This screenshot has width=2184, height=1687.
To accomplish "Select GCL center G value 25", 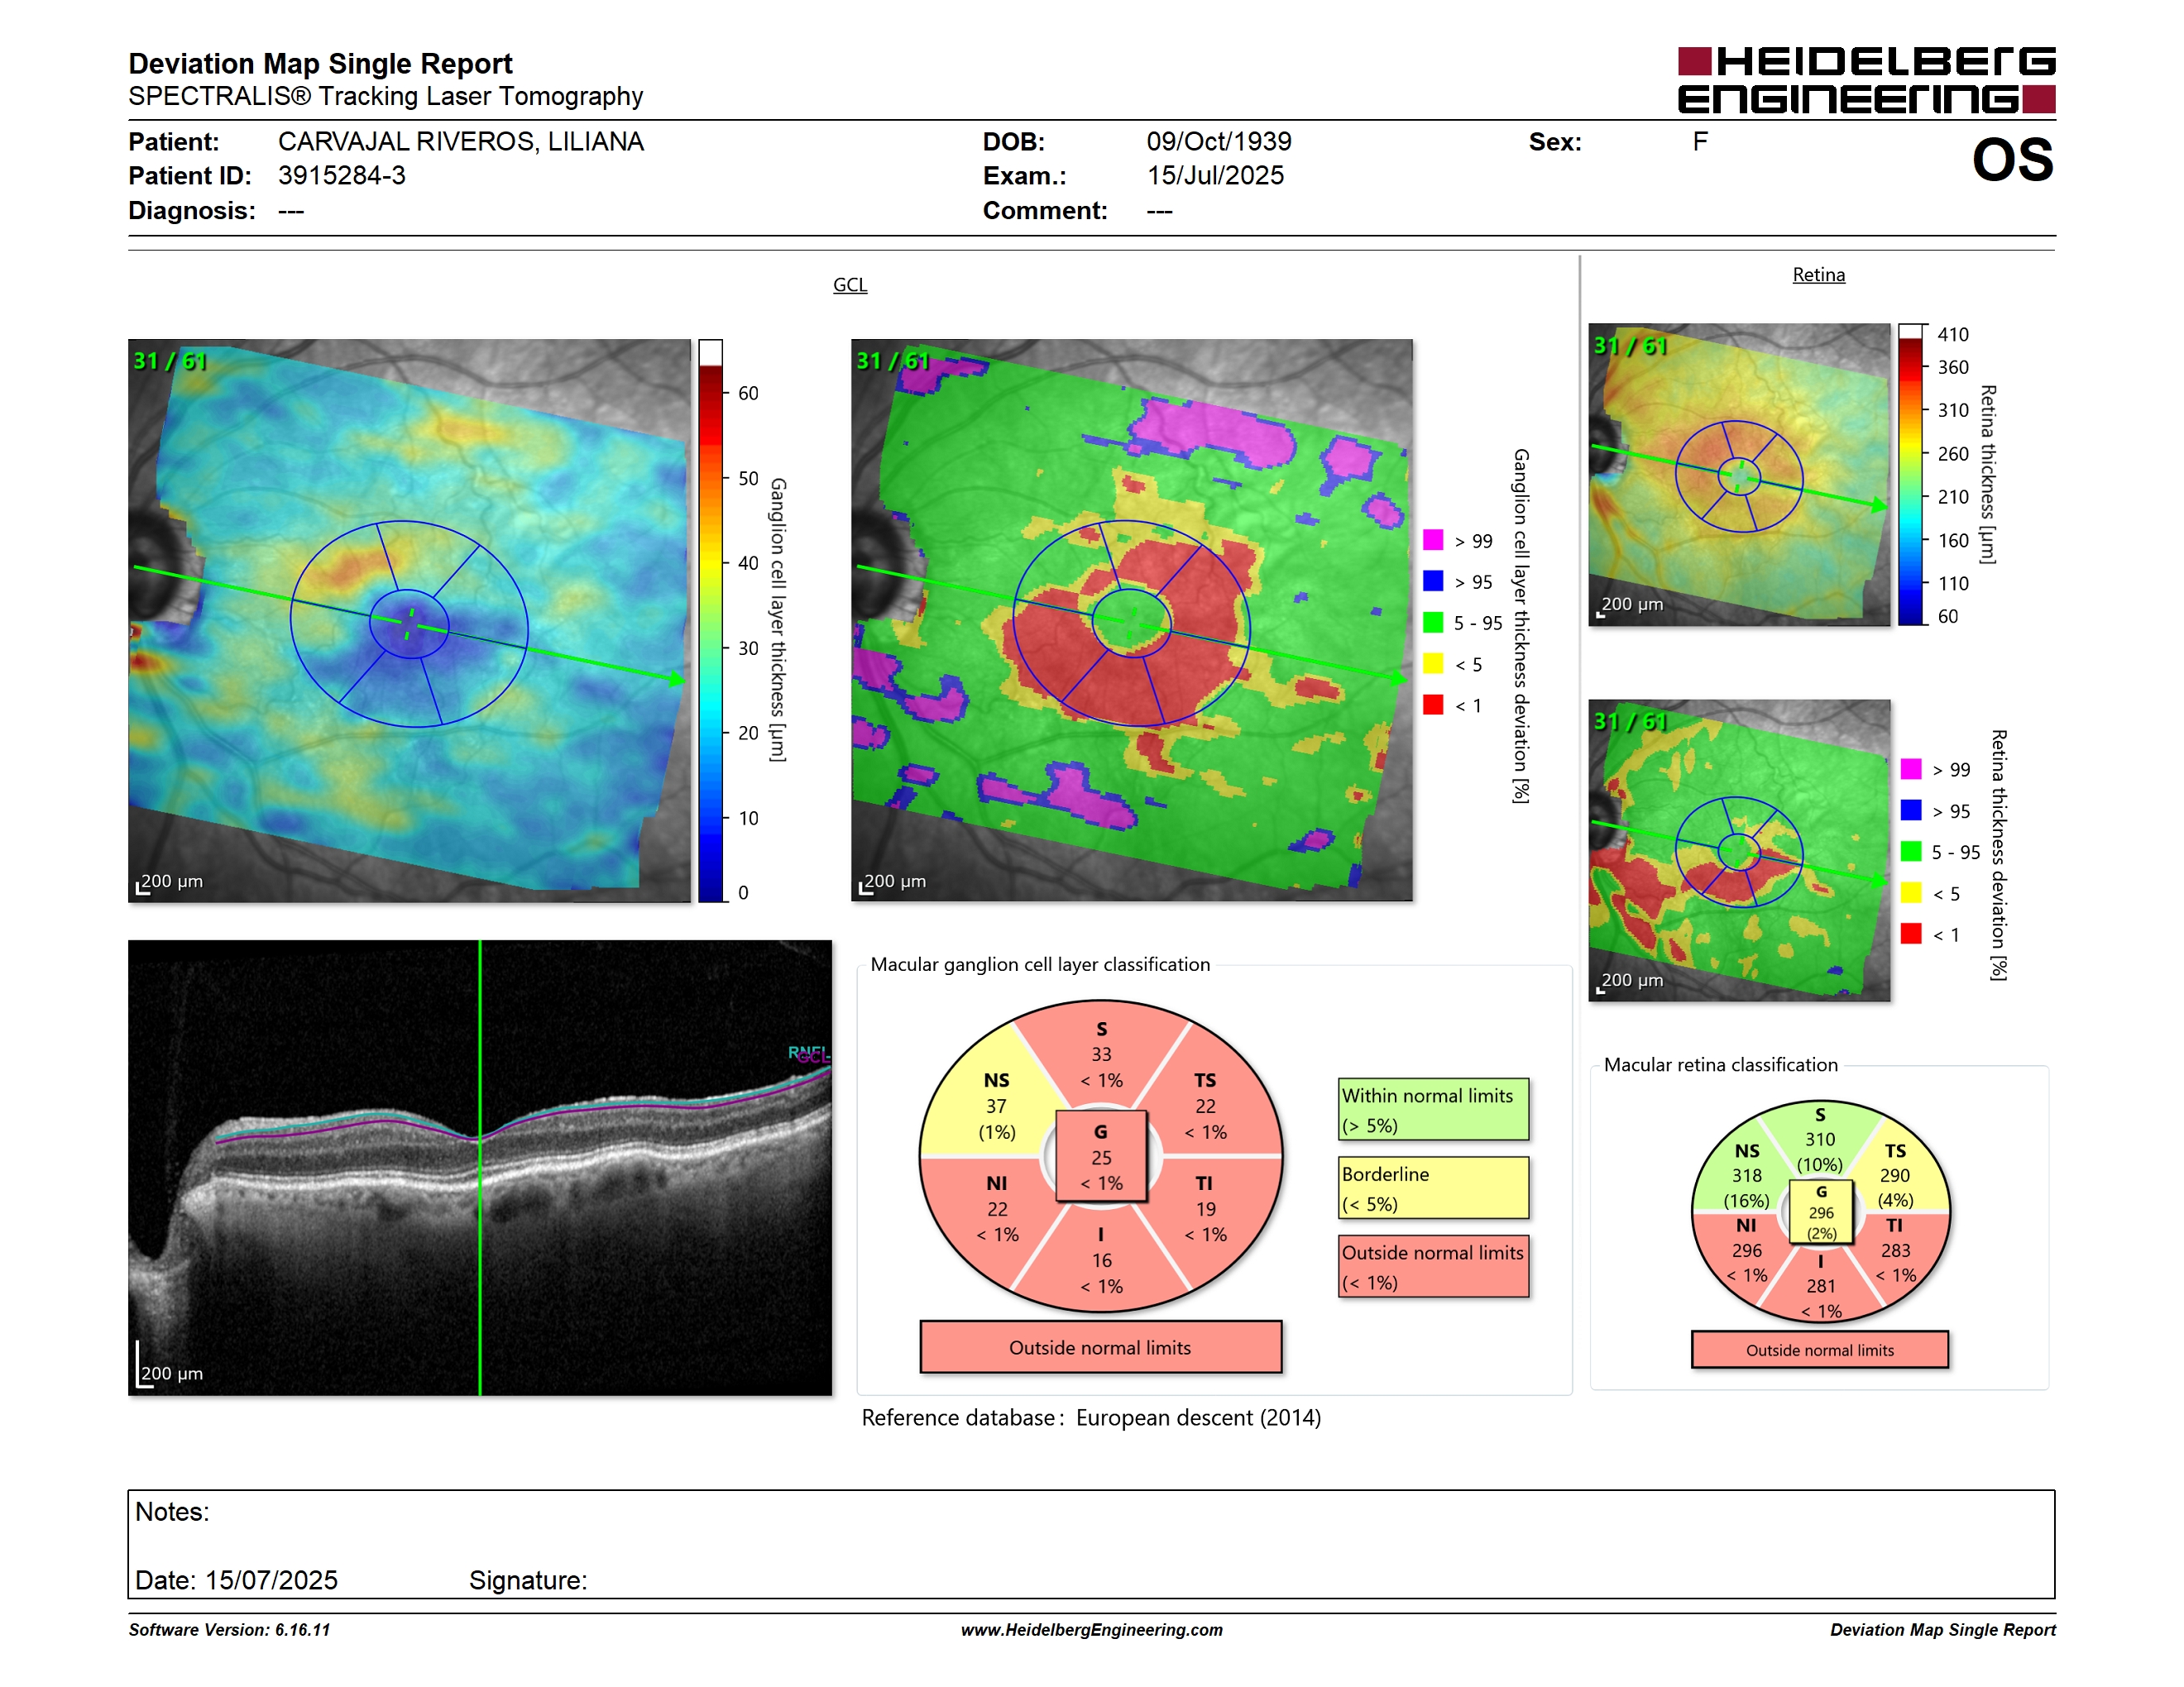I will 1101,1157.
